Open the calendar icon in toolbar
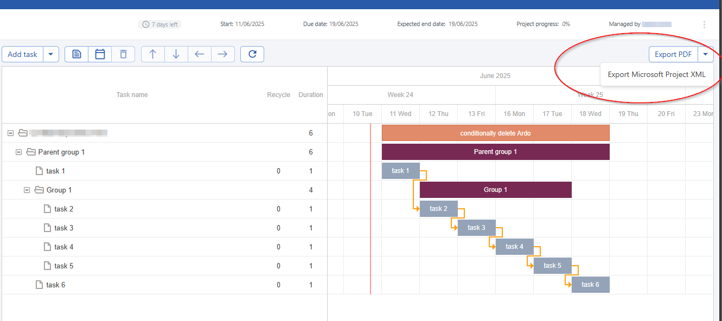This screenshot has height=321, width=722. [x=100, y=54]
